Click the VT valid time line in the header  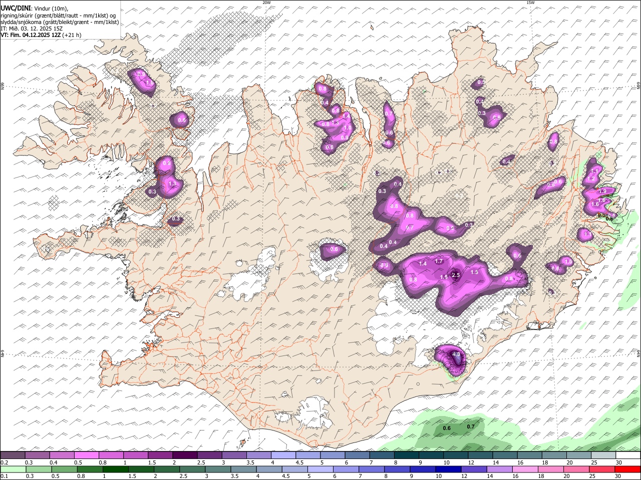[x=41, y=35]
